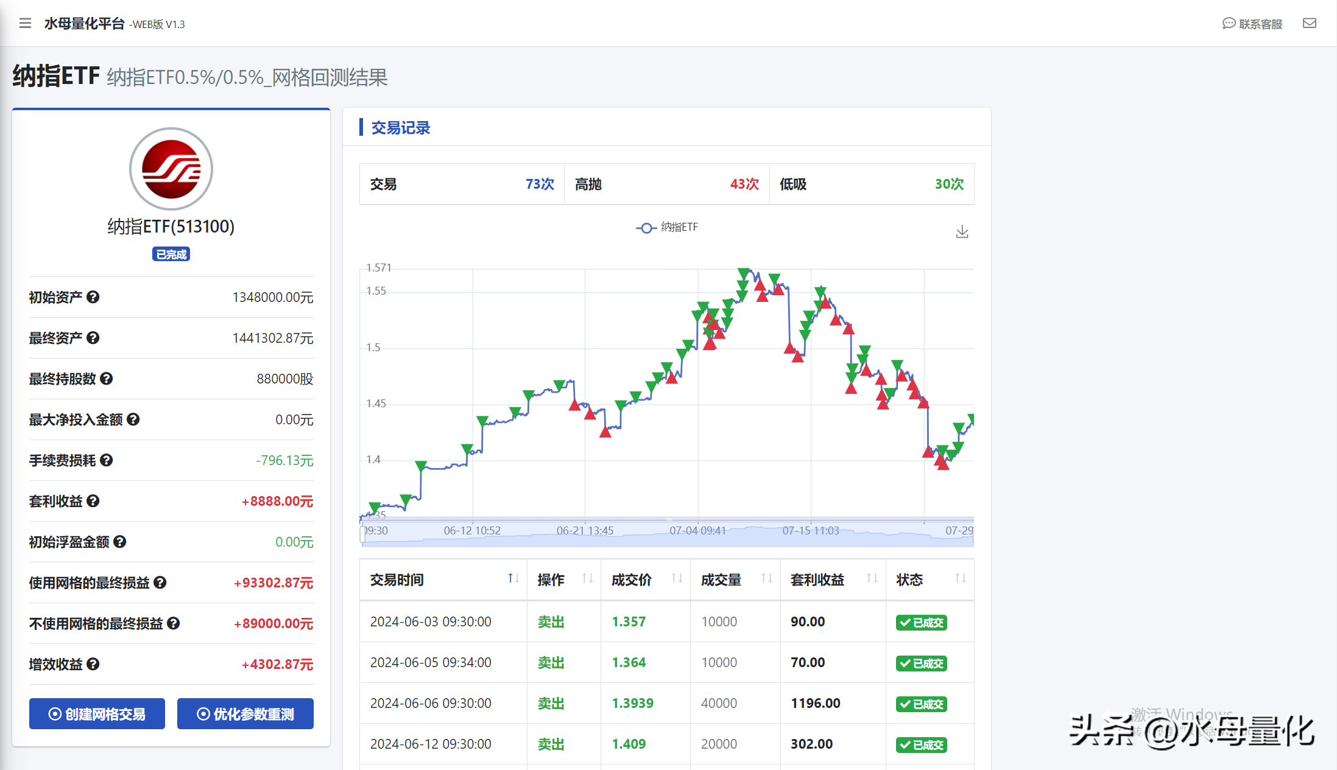
Task: Click the 联系客服 link
Action: coord(1252,24)
